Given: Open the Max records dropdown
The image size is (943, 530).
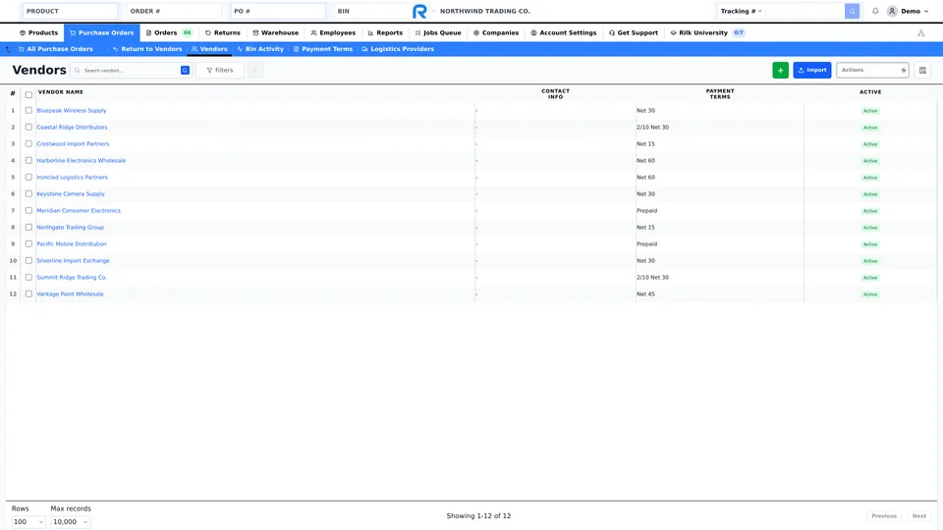Looking at the screenshot, I should (71, 521).
